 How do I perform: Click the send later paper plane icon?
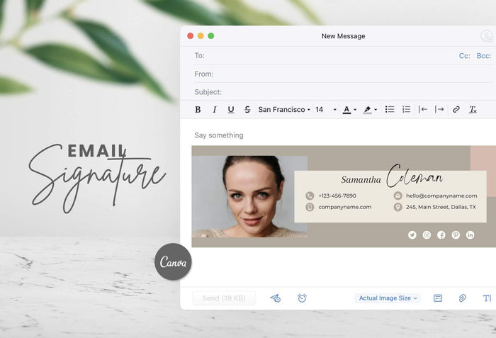(x=276, y=298)
